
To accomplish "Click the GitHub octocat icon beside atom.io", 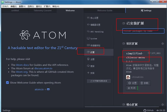I will [48, 89].
